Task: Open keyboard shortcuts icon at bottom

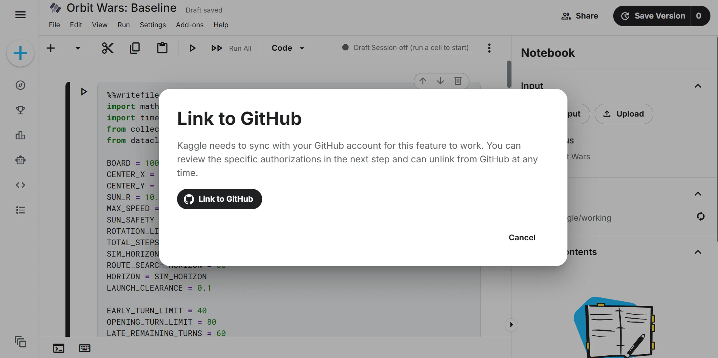Action: [x=85, y=348]
